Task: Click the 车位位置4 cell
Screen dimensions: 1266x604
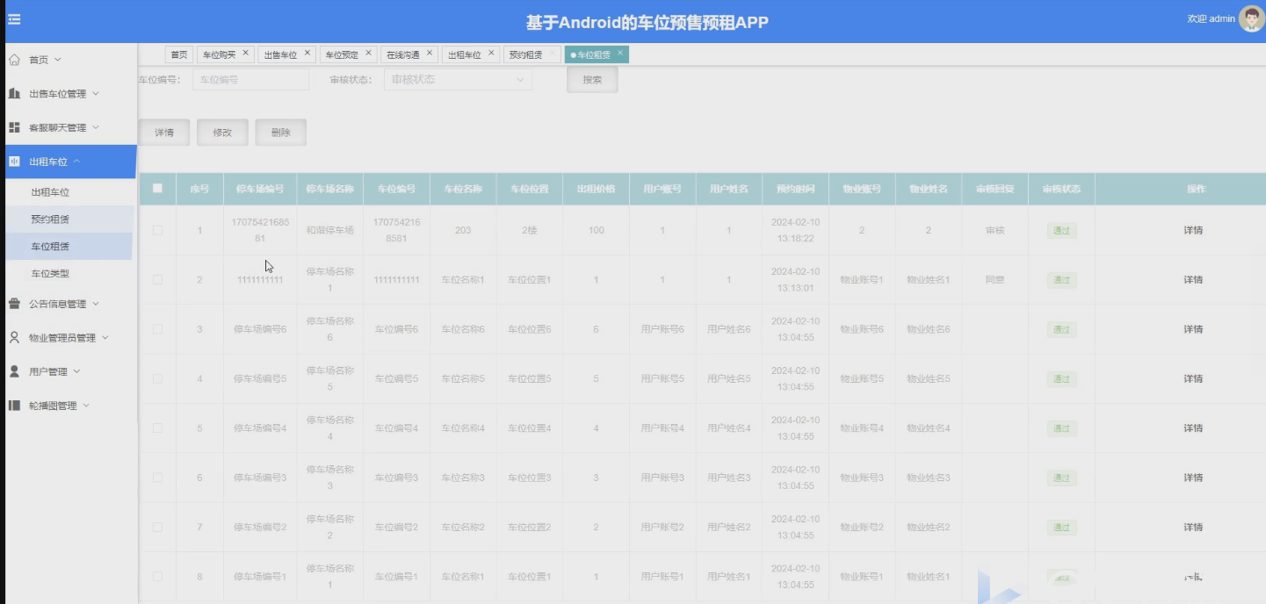Action: pyautogui.click(x=529, y=428)
